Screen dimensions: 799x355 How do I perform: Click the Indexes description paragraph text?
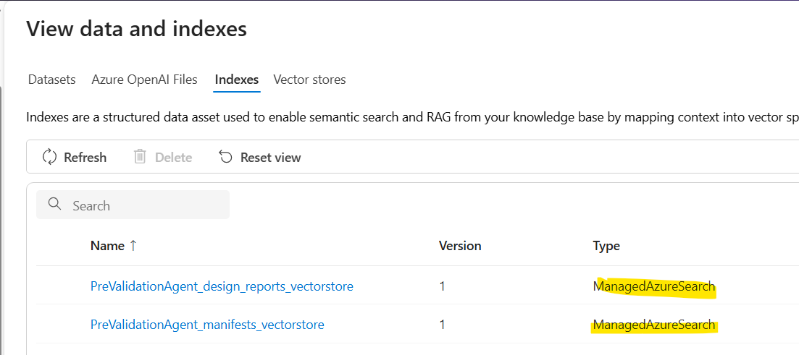[x=412, y=118]
